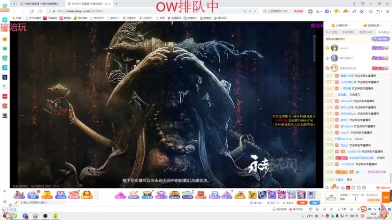The image size is (392, 220).
Task: Open a new browser tab with plus
Action: tap(116, 4)
